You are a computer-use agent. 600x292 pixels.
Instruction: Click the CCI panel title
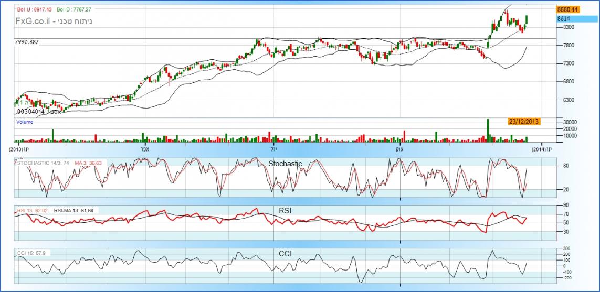(285, 254)
